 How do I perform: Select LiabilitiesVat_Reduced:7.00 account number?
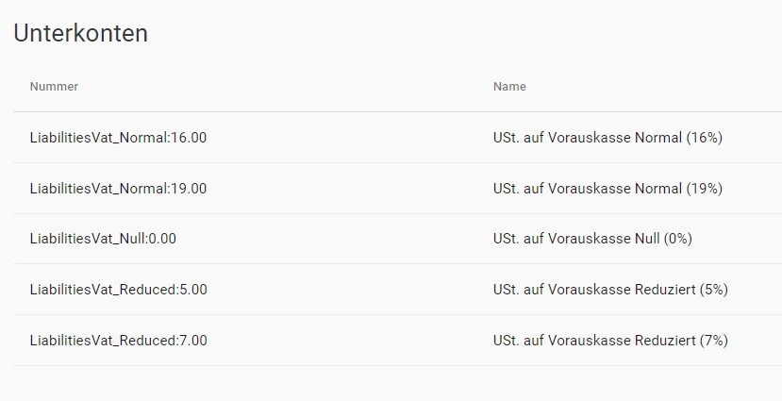pyautogui.click(x=118, y=341)
